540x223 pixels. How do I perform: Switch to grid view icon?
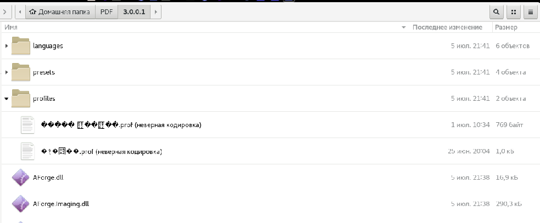point(514,12)
